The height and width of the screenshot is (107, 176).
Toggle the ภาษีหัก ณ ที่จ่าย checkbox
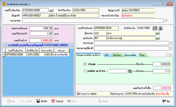point(85,71)
